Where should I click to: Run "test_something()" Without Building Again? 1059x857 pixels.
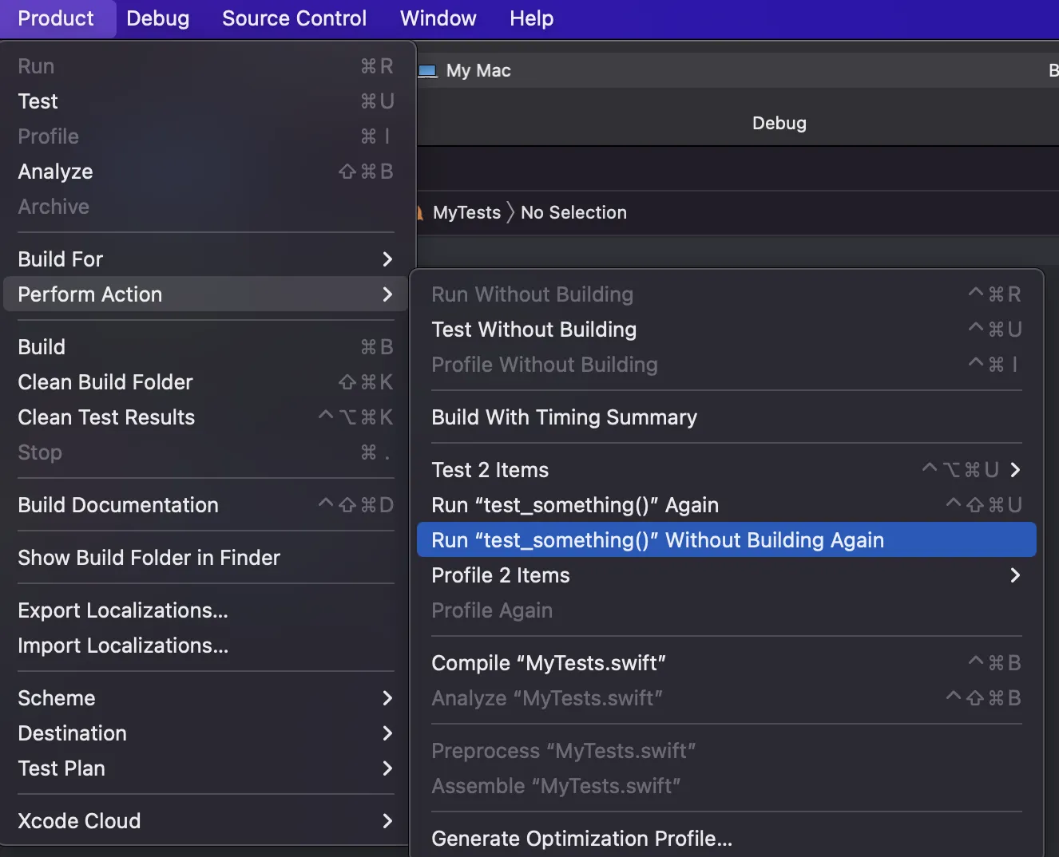tap(657, 540)
